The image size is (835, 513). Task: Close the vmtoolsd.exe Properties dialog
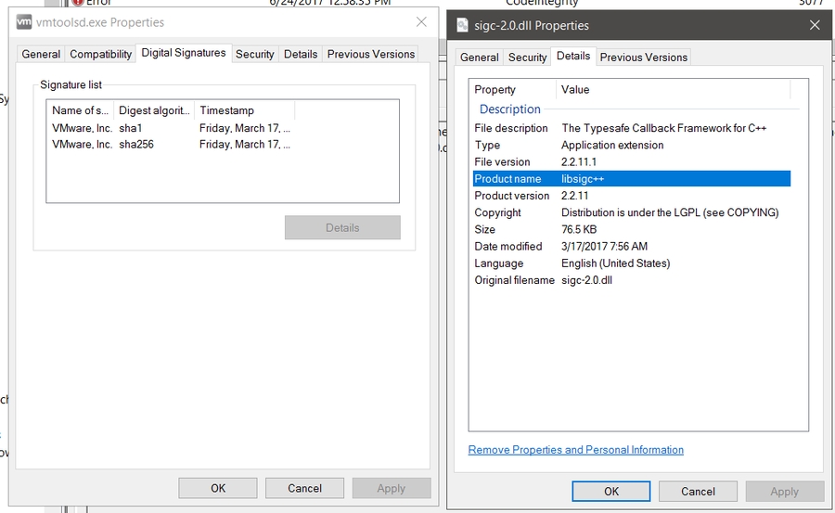(x=421, y=22)
